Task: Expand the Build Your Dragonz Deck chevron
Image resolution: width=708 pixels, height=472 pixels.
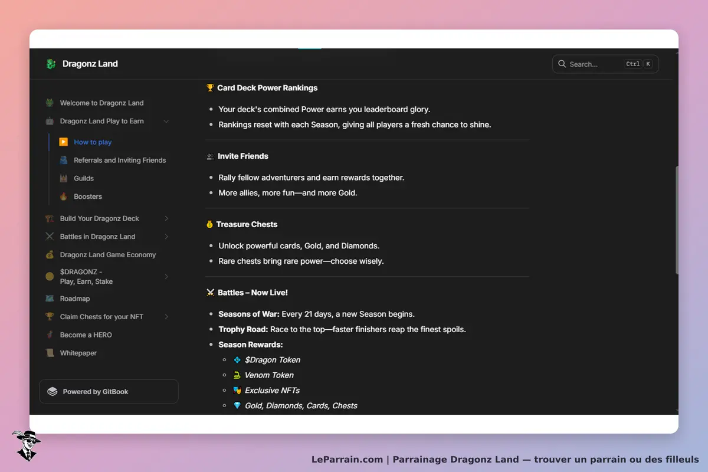Action: click(x=166, y=218)
